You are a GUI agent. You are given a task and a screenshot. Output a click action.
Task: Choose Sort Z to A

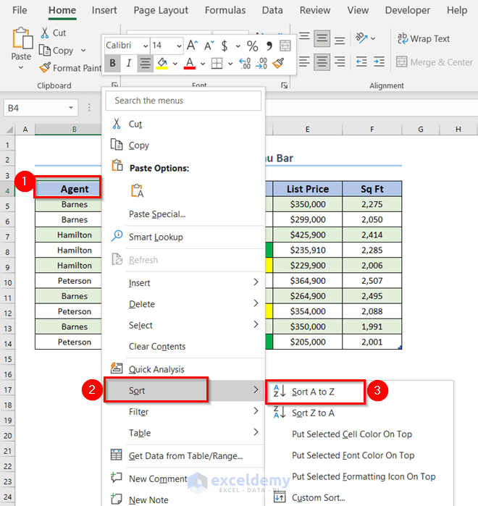point(313,413)
